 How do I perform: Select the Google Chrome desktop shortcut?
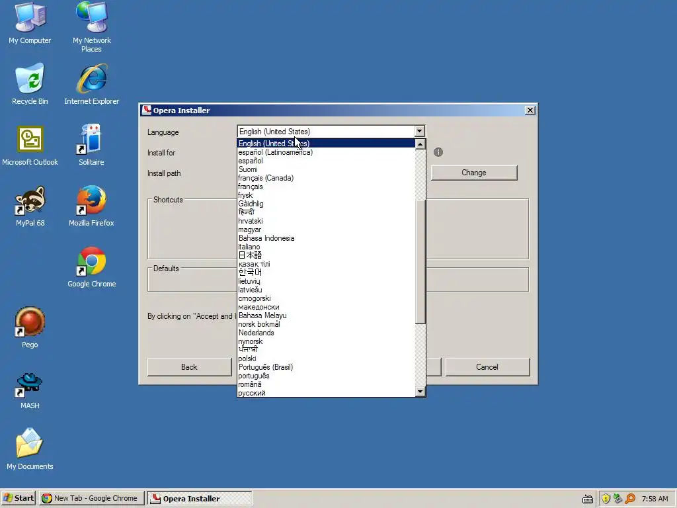pos(91,267)
